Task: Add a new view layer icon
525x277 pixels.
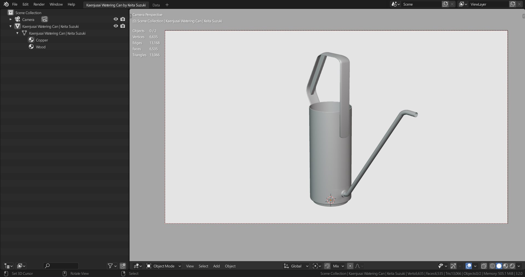Action: click(x=512, y=4)
